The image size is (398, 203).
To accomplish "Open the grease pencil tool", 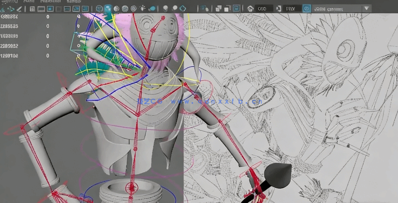I will pos(19,9).
